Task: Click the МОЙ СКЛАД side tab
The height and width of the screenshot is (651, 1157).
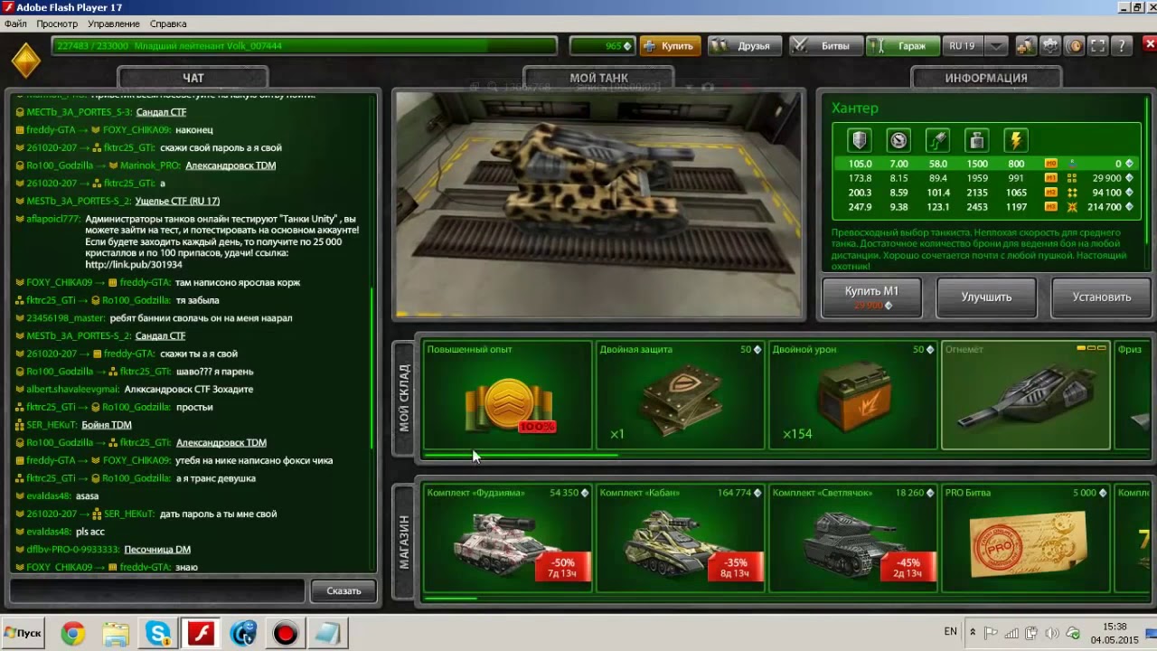Action: (x=404, y=398)
